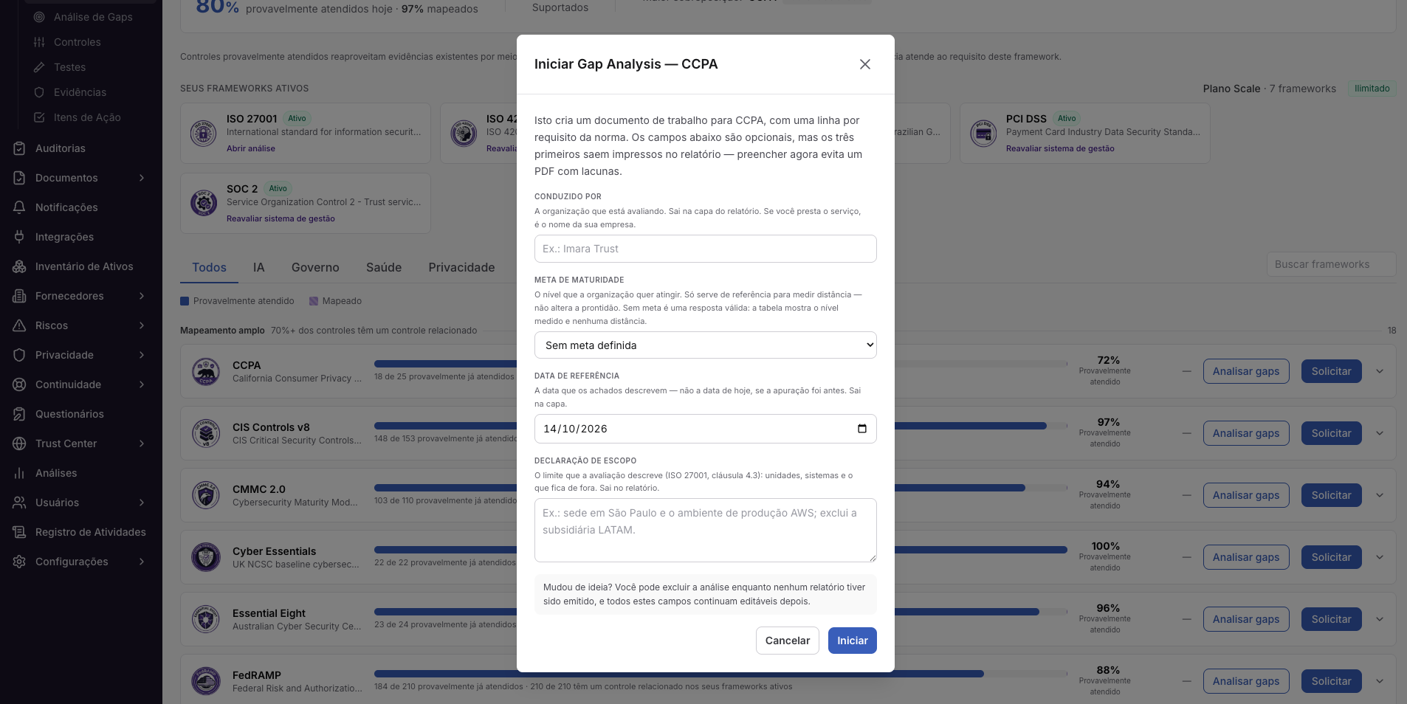Click the CCPA framework logo
The height and width of the screenshot is (704, 1407).
(x=206, y=371)
